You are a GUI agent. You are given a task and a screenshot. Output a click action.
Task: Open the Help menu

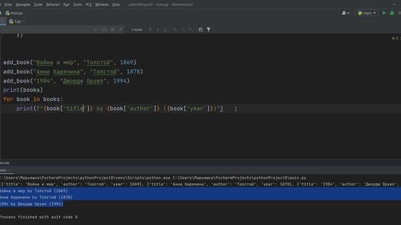pos(116,4)
